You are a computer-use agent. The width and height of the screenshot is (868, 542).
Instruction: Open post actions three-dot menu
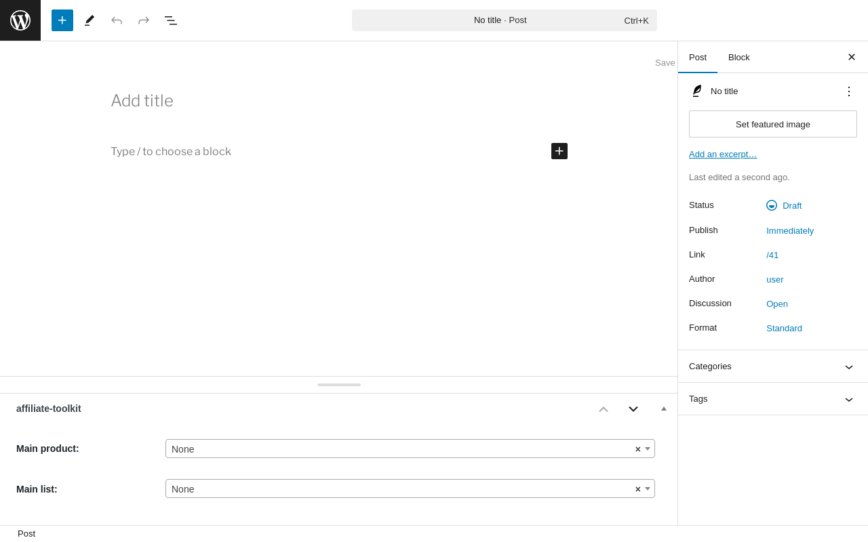[x=849, y=91]
